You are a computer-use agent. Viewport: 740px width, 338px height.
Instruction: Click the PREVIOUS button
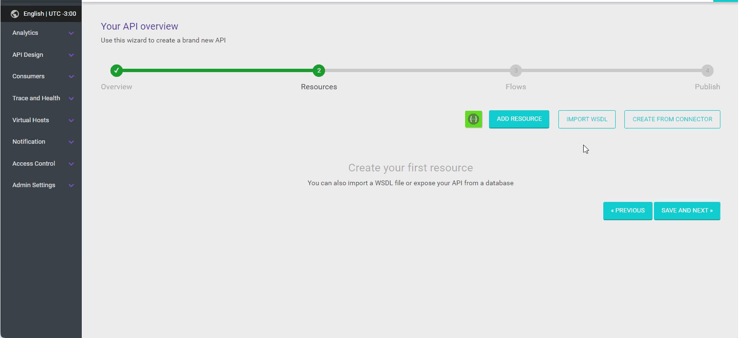click(628, 211)
